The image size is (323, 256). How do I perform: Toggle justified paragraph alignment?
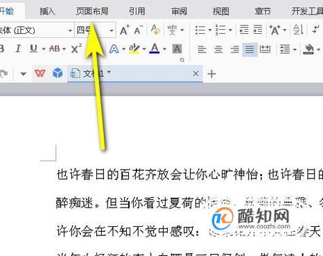tap(250, 49)
